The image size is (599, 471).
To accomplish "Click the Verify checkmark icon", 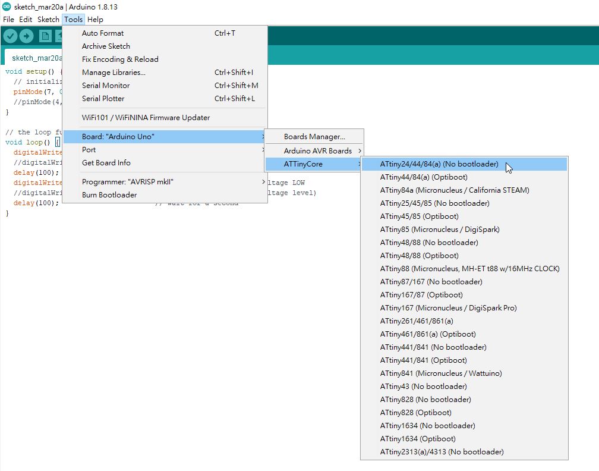I will pyautogui.click(x=10, y=36).
